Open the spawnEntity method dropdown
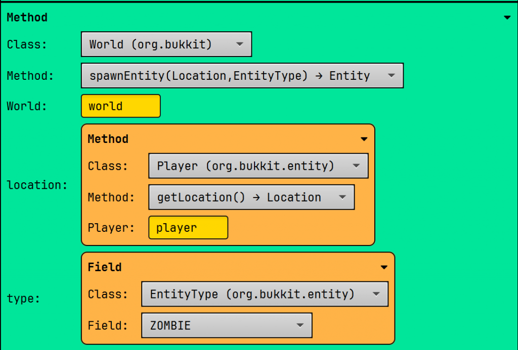Image resolution: width=518 pixels, height=350 pixels. (242, 76)
